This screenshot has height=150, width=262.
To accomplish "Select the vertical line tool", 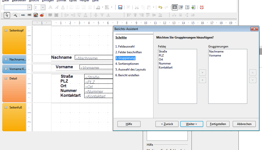I will [56, 15].
